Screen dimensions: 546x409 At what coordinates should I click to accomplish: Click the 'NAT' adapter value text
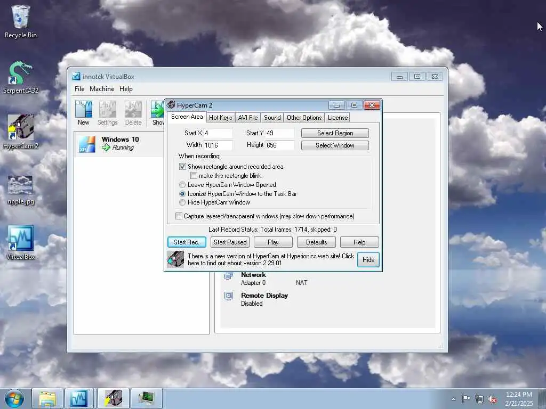[x=302, y=283]
